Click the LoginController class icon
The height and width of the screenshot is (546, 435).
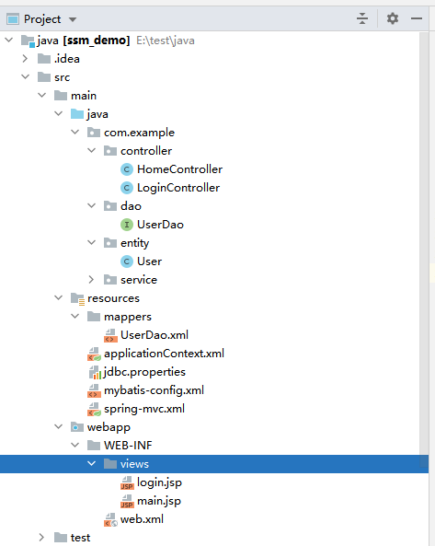(127, 188)
